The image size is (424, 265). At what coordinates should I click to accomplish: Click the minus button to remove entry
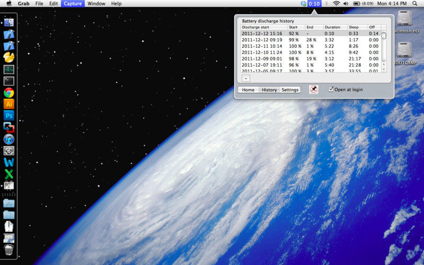point(246,78)
